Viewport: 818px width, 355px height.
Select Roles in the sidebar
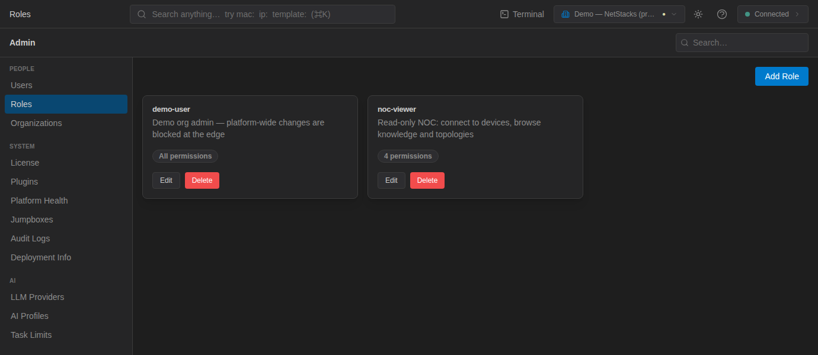[x=66, y=104]
